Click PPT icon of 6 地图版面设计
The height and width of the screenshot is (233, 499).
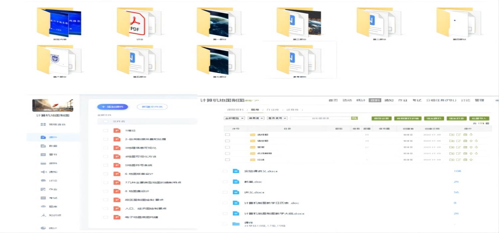tap(117, 174)
